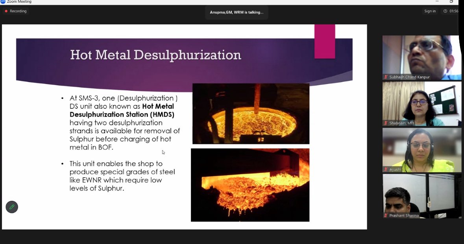This screenshot has width=464, height=244.
Task: Click the red Recording indicator dot
Action: point(6,11)
